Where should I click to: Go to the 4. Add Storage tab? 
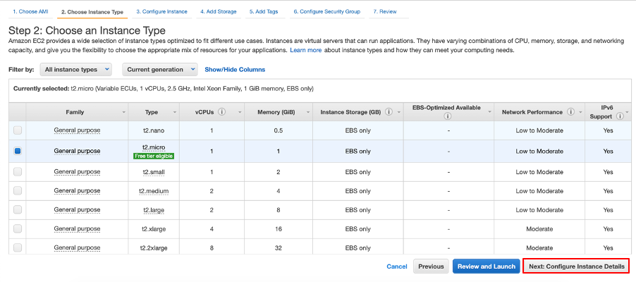coord(217,12)
